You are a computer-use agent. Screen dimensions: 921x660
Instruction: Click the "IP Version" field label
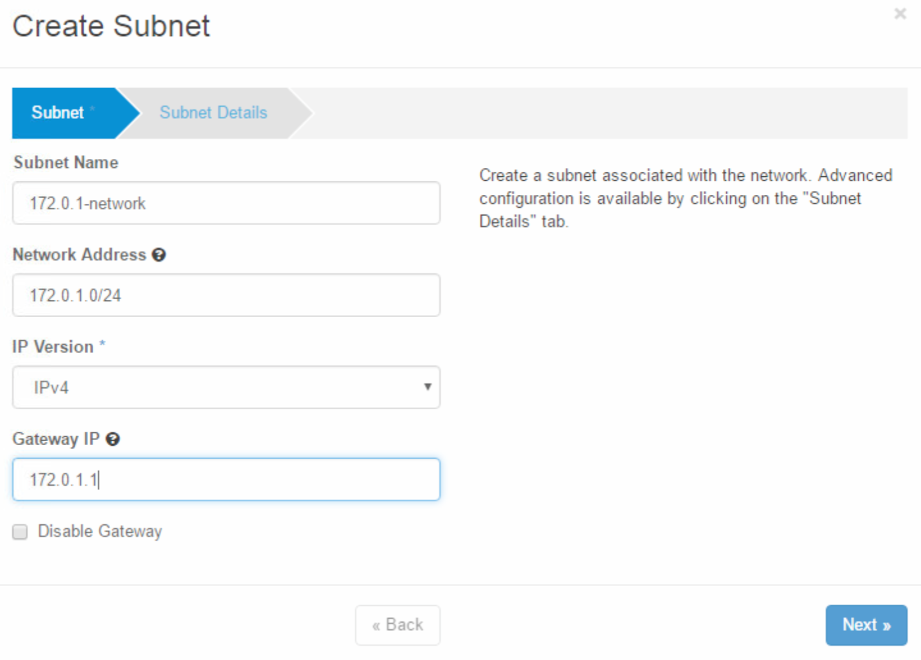pos(53,347)
